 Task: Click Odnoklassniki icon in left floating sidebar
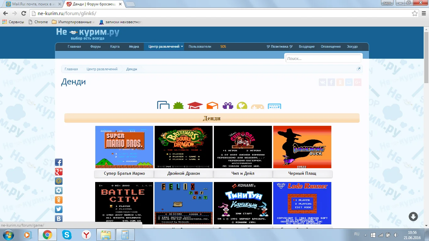pyautogui.click(x=59, y=200)
